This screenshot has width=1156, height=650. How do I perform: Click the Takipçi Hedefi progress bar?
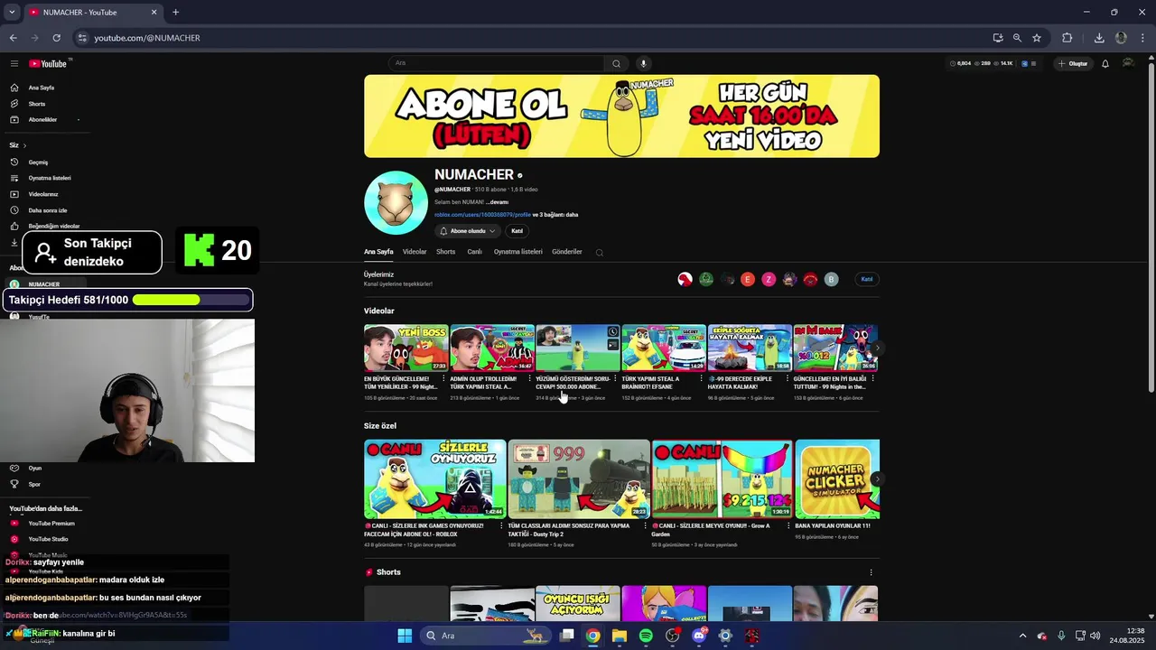[x=191, y=300]
